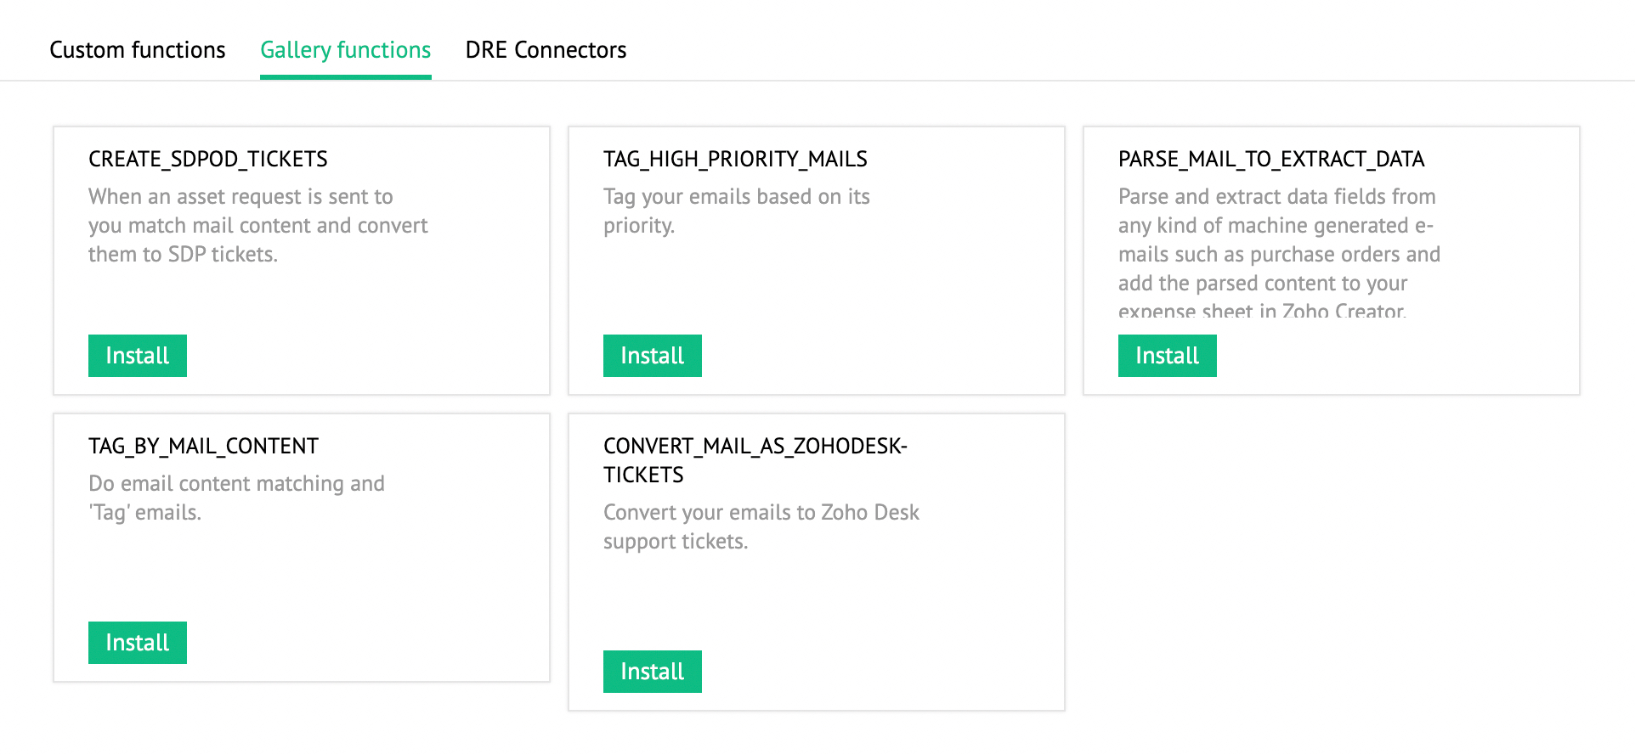This screenshot has height=754, width=1635.
Task: Click the "Do email content matching" description
Action: 236,498
